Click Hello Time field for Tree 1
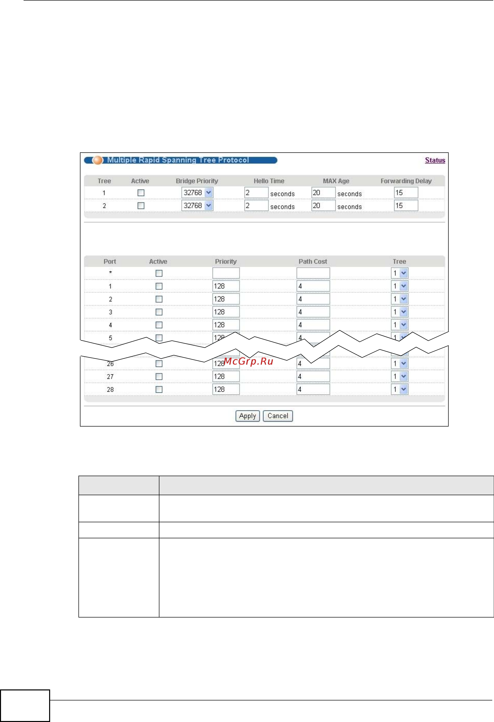 pos(256,193)
